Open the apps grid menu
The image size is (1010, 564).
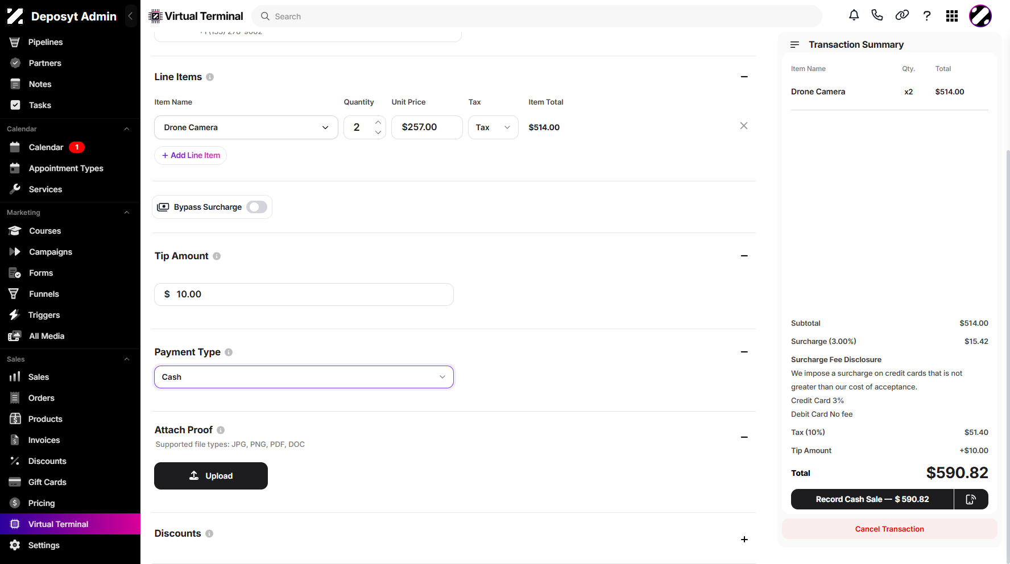click(x=952, y=16)
